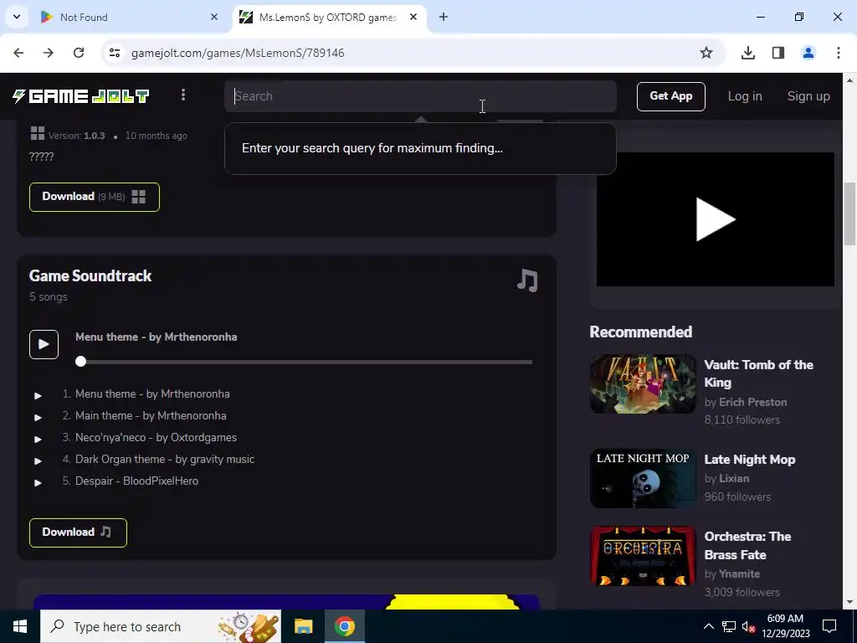Open the Log in link

[x=744, y=96]
